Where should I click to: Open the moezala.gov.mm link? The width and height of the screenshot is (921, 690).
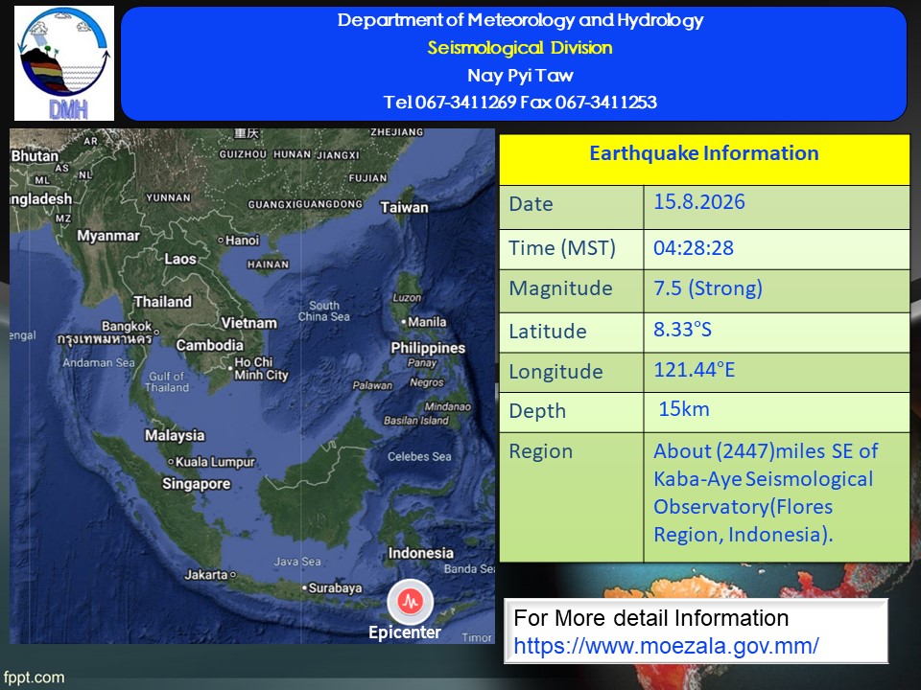click(x=666, y=646)
